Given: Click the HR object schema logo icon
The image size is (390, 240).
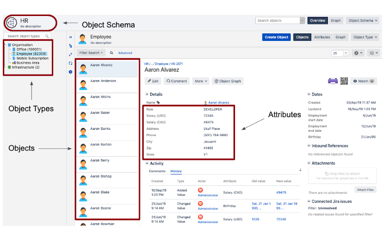Looking at the screenshot, I should 12,23.
